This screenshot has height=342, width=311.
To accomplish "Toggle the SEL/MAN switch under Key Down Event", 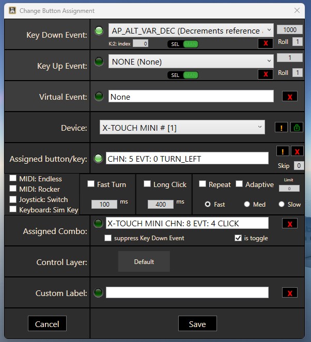I will tap(183, 44).
